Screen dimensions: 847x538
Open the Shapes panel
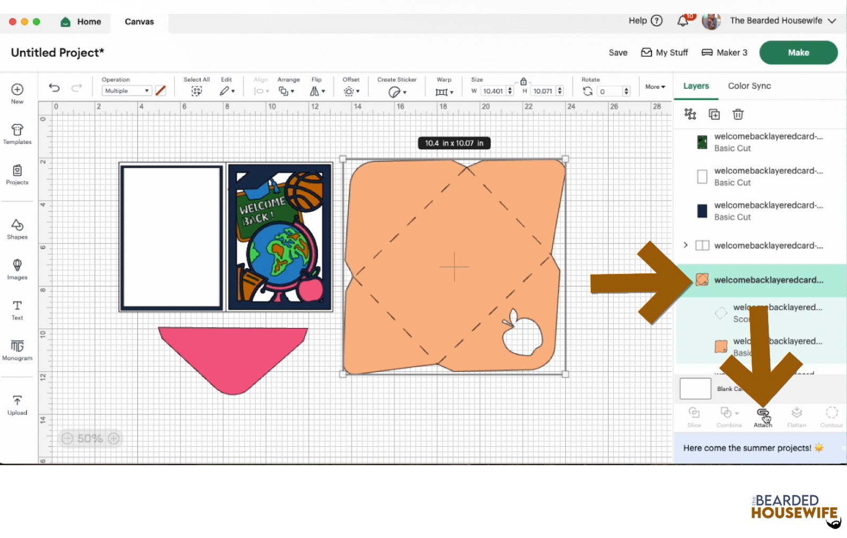click(x=17, y=229)
